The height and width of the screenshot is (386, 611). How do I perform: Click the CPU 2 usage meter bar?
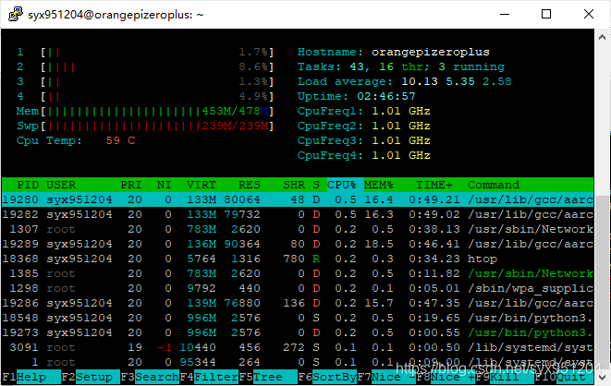coord(157,66)
